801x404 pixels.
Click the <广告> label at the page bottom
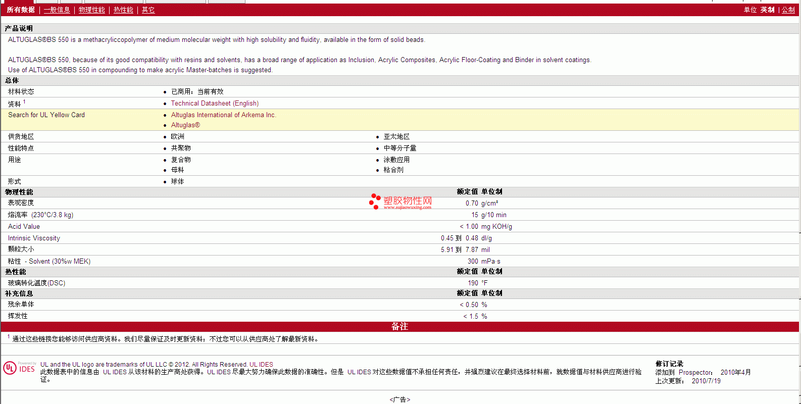tap(399, 399)
